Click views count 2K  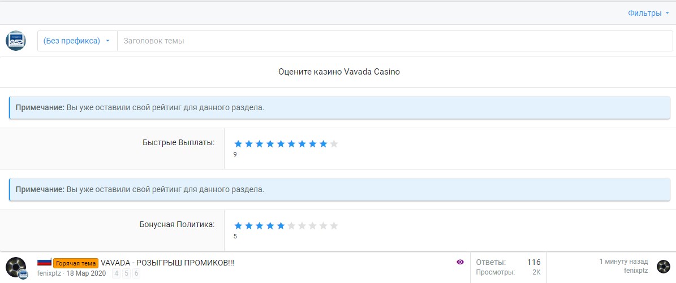click(x=536, y=272)
